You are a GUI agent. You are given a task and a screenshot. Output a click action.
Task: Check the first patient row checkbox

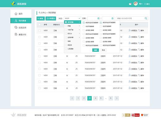click(x=39, y=30)
